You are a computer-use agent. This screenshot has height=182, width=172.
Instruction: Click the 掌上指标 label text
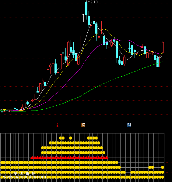tap(25, 173)
